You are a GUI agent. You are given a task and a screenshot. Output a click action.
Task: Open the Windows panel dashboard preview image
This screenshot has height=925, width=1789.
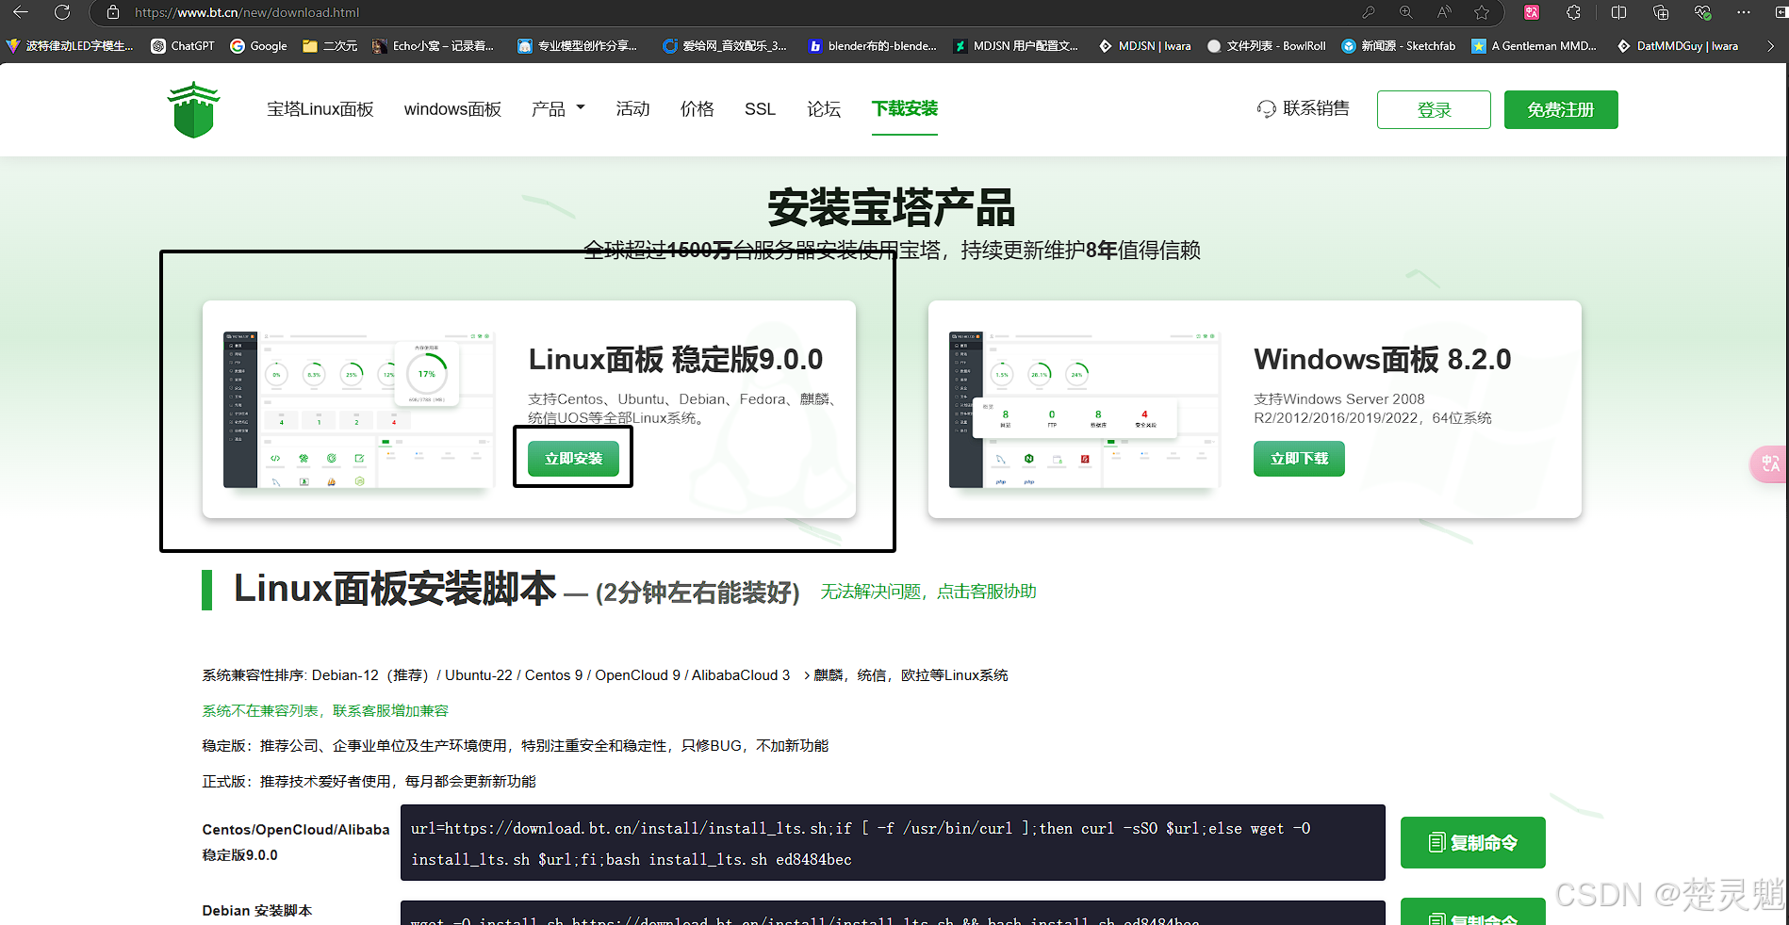pyautogui.click(x=1085, y=410)
